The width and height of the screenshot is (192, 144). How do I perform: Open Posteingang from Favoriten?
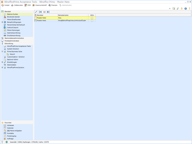pyautogui.click(x=12, y=136)
